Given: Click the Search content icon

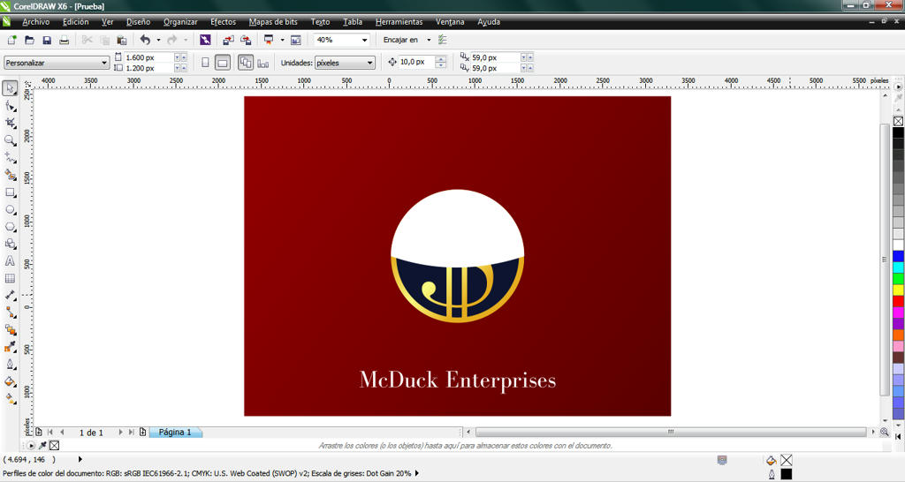Looking at the screenshot, I should [x=205, y=40].
